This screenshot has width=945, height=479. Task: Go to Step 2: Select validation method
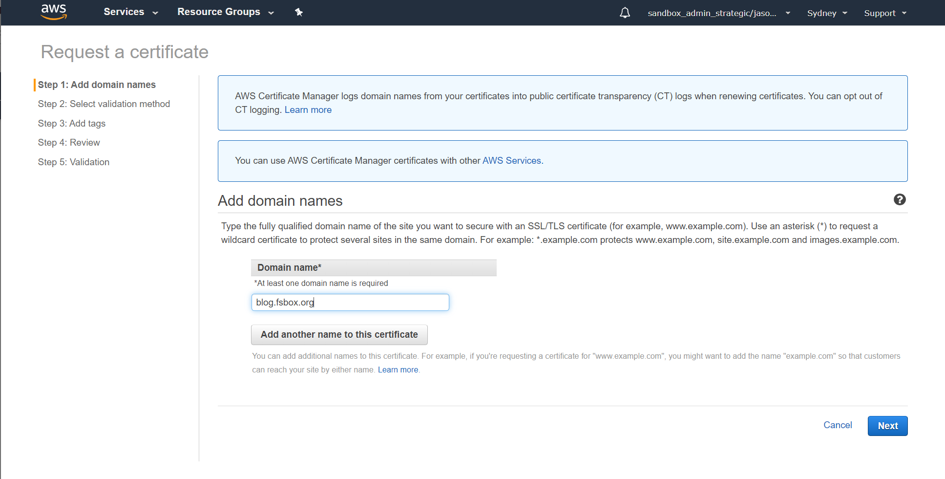[104, 104]
